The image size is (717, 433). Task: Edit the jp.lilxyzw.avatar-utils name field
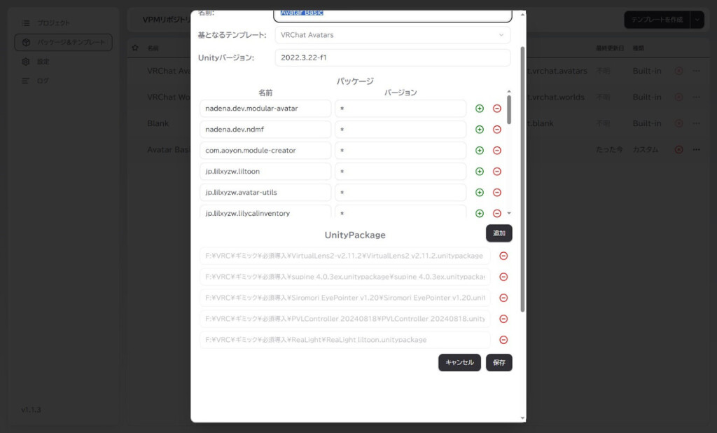[x=265, y=192]
